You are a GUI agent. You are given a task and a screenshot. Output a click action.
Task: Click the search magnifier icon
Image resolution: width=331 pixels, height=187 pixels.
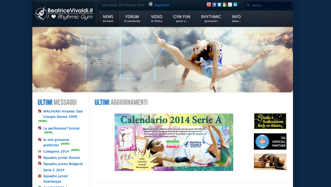(x=248, y=5)
